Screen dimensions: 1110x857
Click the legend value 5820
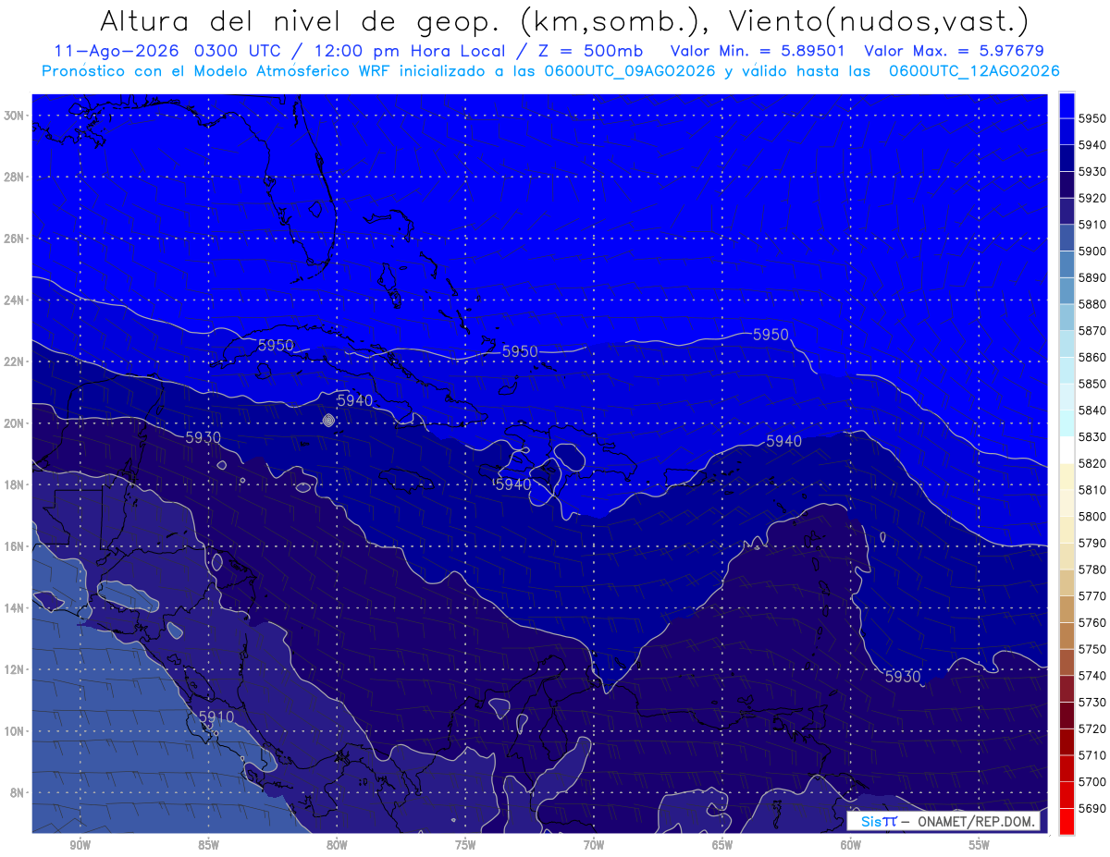1092,463
